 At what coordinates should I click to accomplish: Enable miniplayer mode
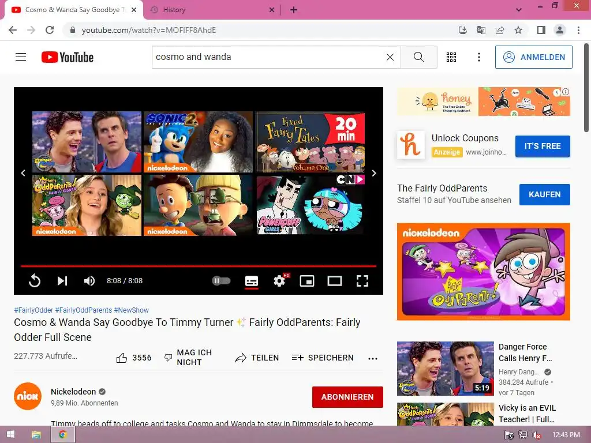pyautogui.click(x=307, y=281)
